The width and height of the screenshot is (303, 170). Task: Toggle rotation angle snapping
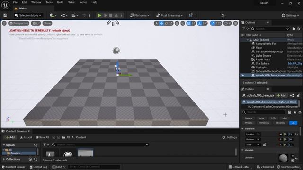coord(200,23)
